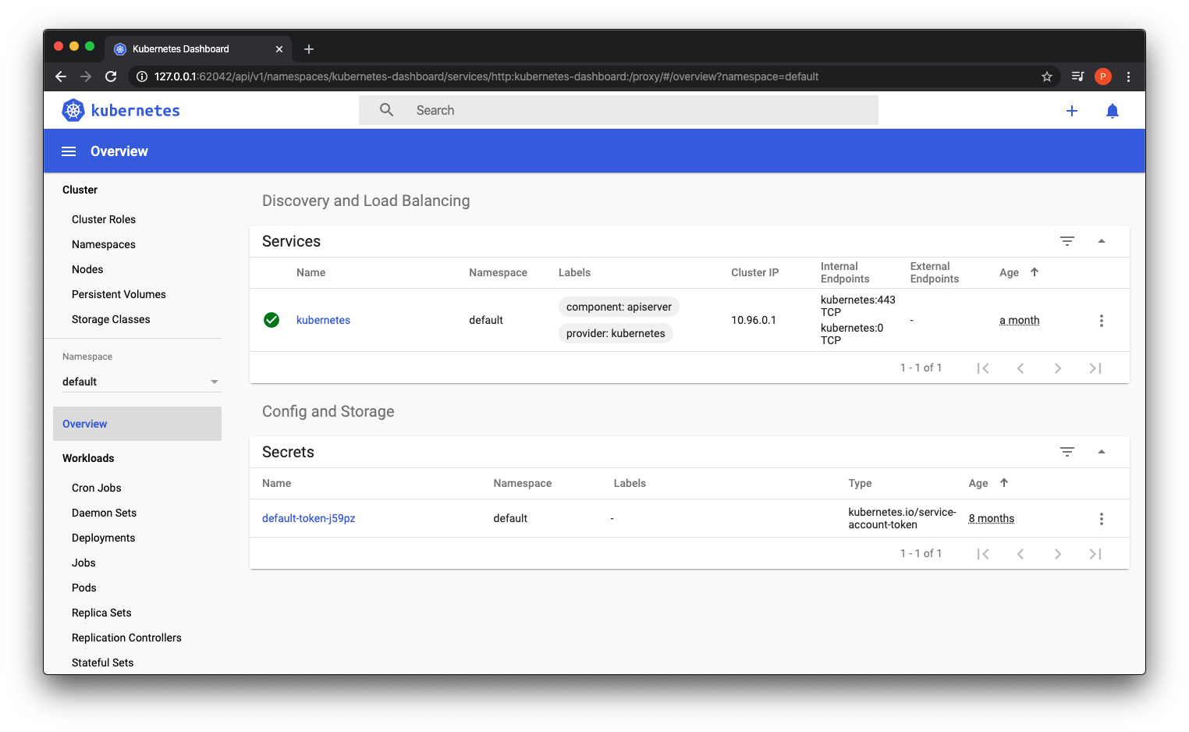Focus the Search input field
The height and width of the screenshot is (732, 1189).
619,110
